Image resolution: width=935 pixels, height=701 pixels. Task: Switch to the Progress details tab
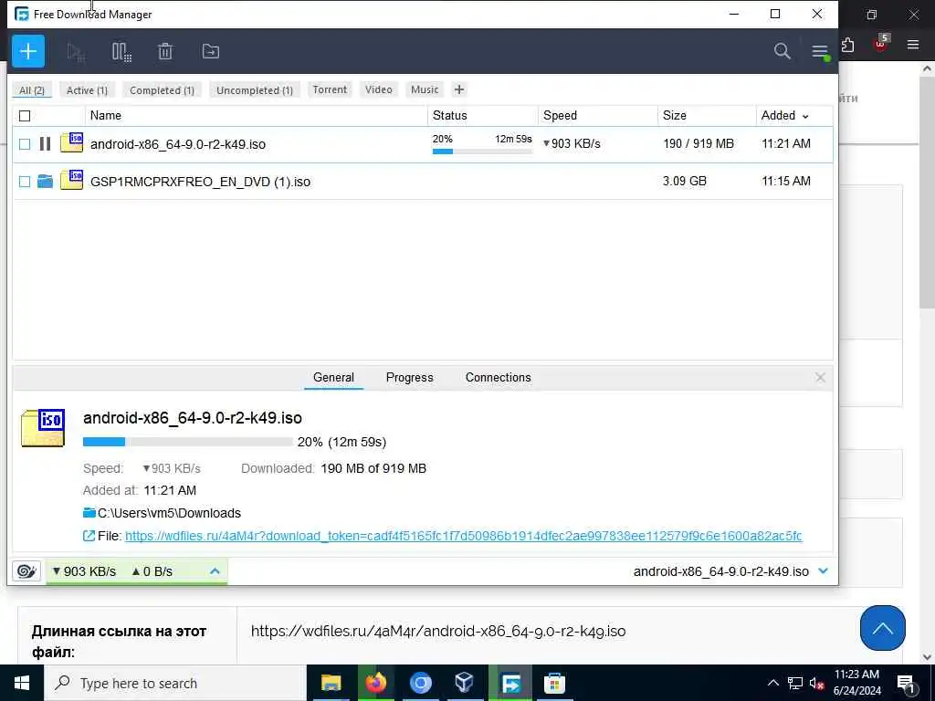(410, 377)
